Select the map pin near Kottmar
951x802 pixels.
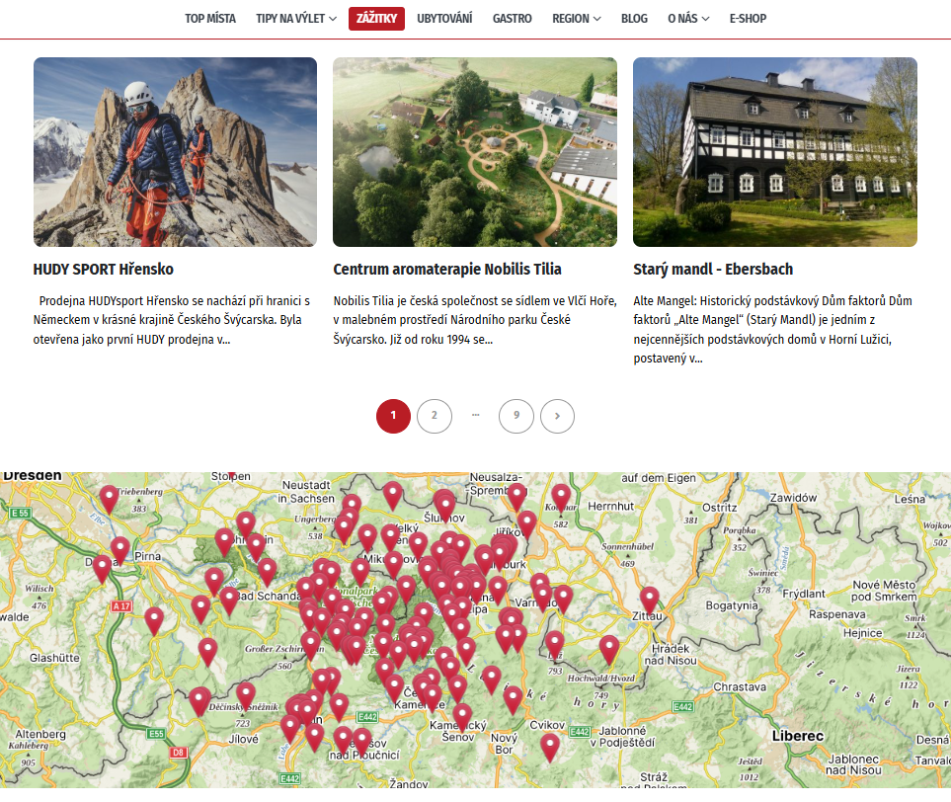(x=561, y=496)
